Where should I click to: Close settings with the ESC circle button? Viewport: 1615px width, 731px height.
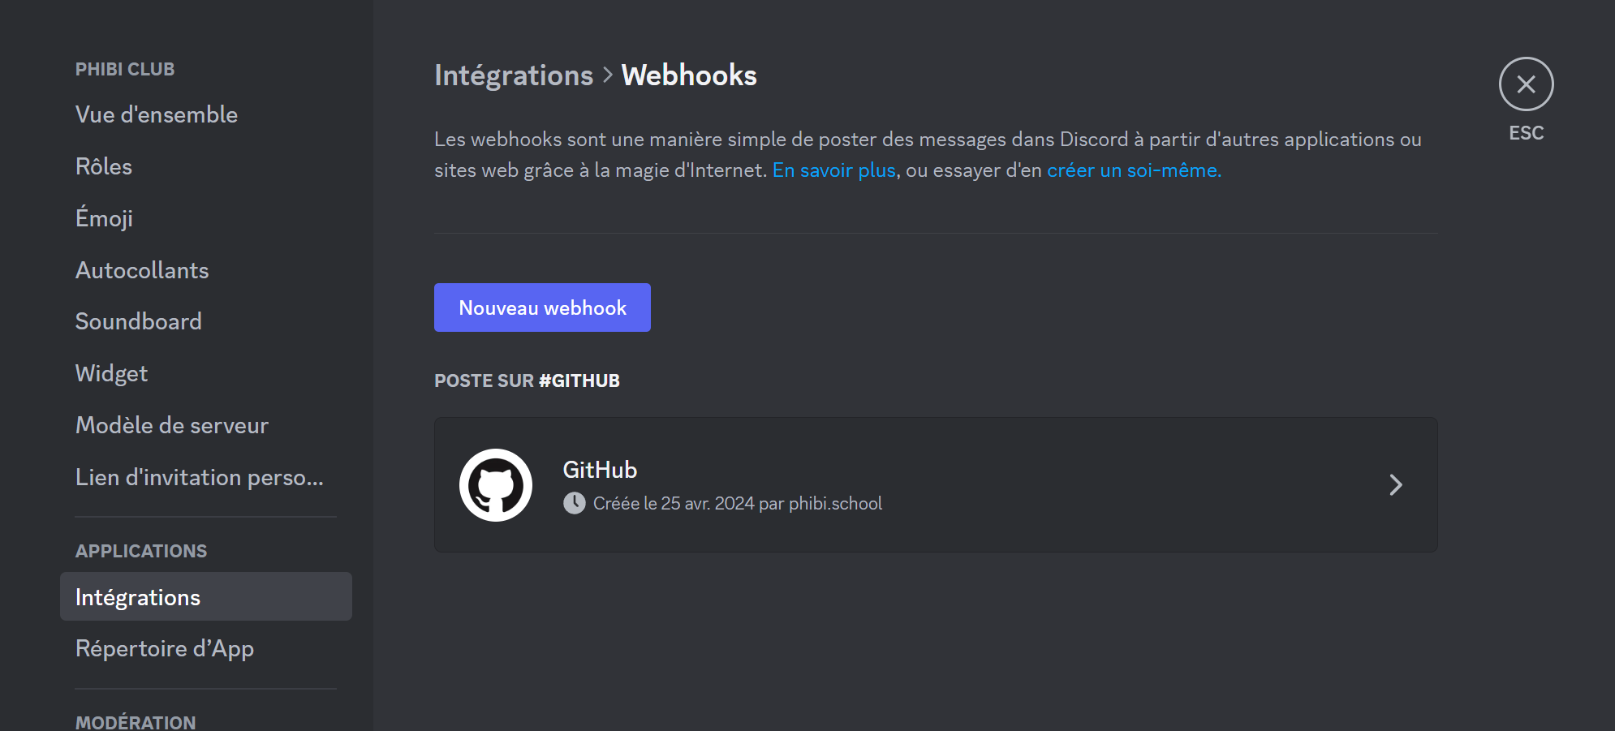1526,84
